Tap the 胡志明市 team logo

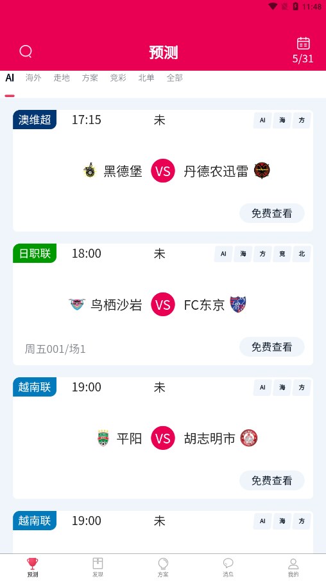click(248, 438)
